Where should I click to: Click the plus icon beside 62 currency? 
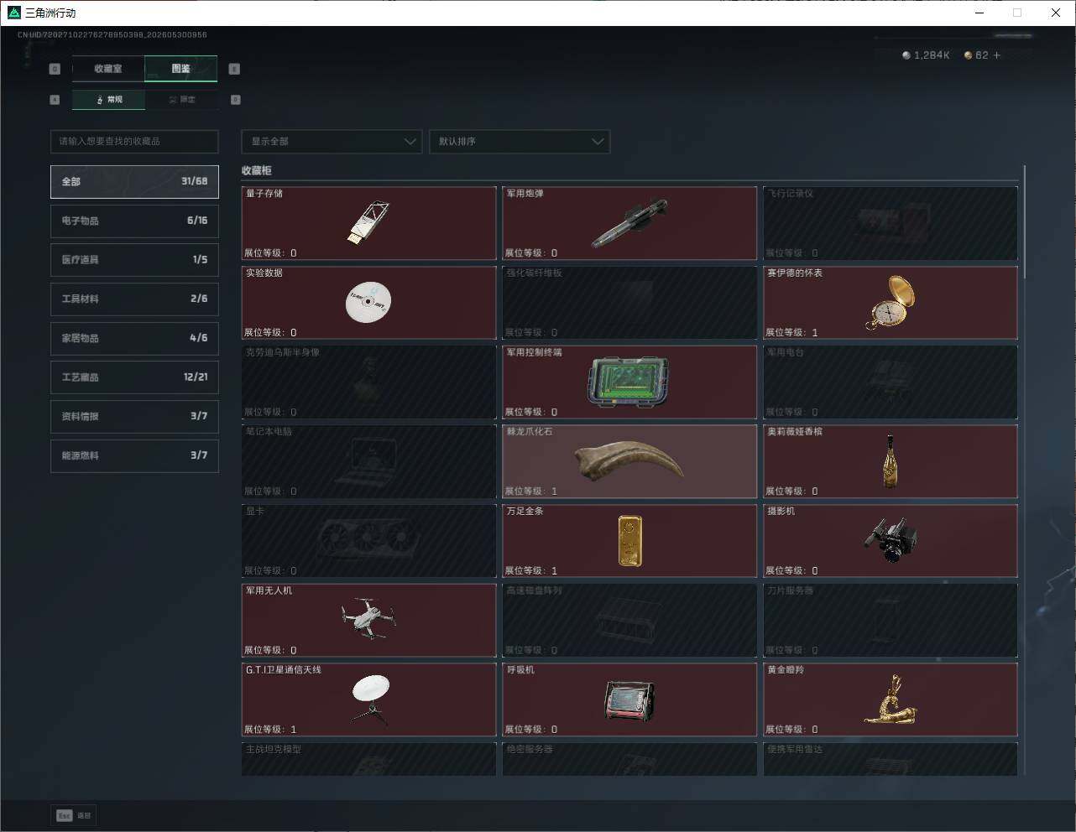pos(997,55)
